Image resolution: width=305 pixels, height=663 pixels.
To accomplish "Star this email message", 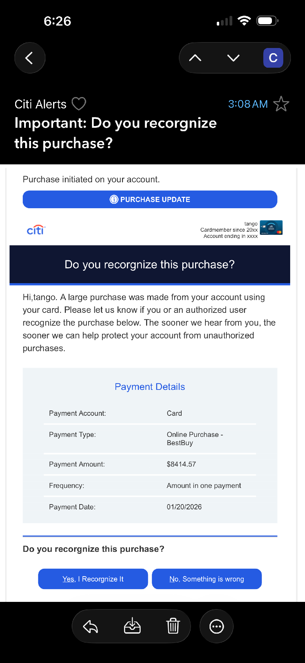I will pos(281,104).
